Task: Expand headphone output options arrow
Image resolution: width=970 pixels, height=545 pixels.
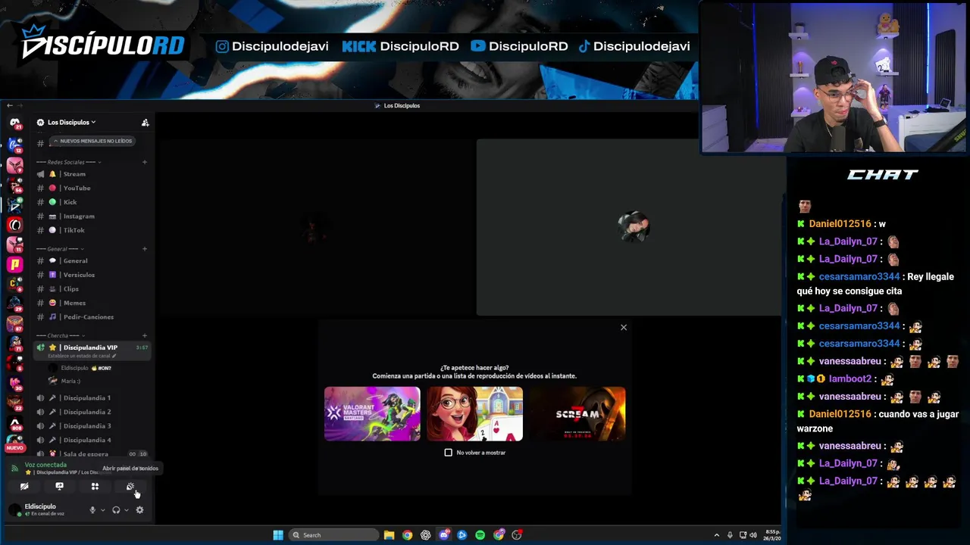Action: tap(126, 510)
